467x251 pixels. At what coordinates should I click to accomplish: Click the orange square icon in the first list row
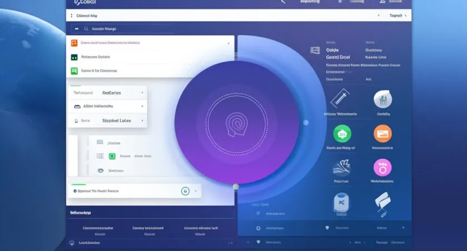74,43
